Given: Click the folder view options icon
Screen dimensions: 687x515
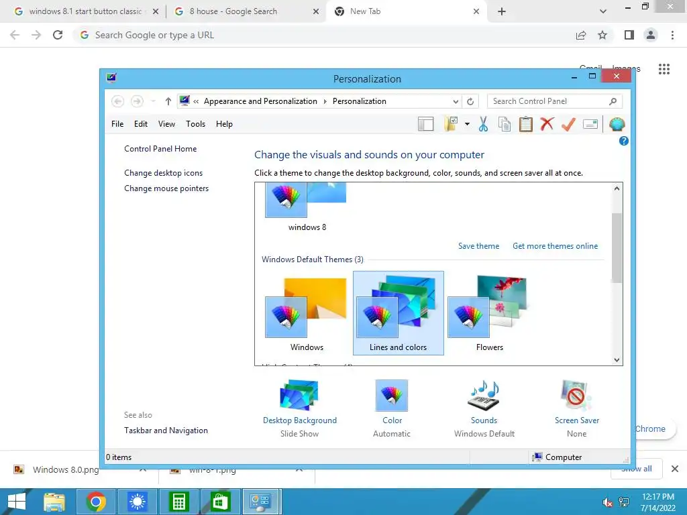Looking at the screenshot, I should point(452,124).
